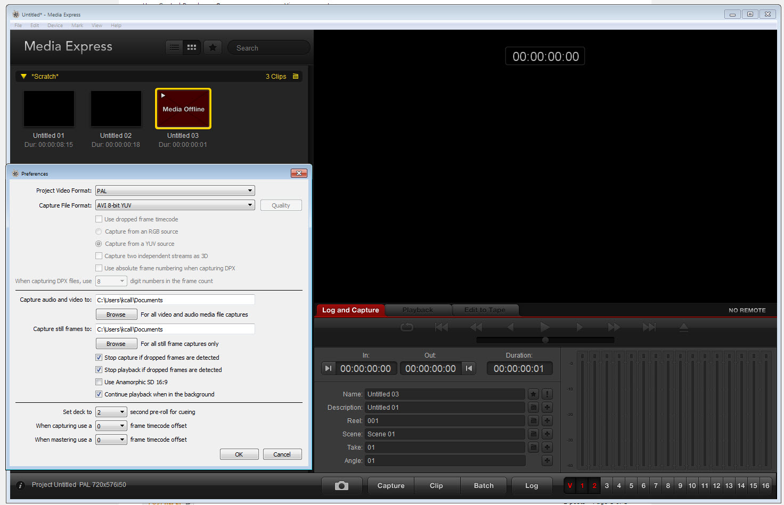
Task: Open DPX digit numbers dropdown
Action: 111,281
